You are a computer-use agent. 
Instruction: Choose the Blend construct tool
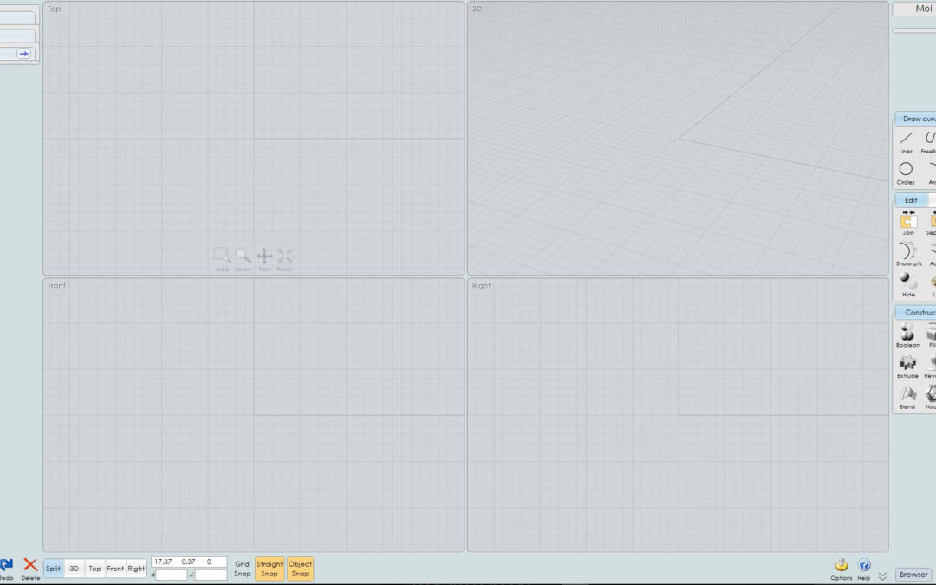point(907,396)
